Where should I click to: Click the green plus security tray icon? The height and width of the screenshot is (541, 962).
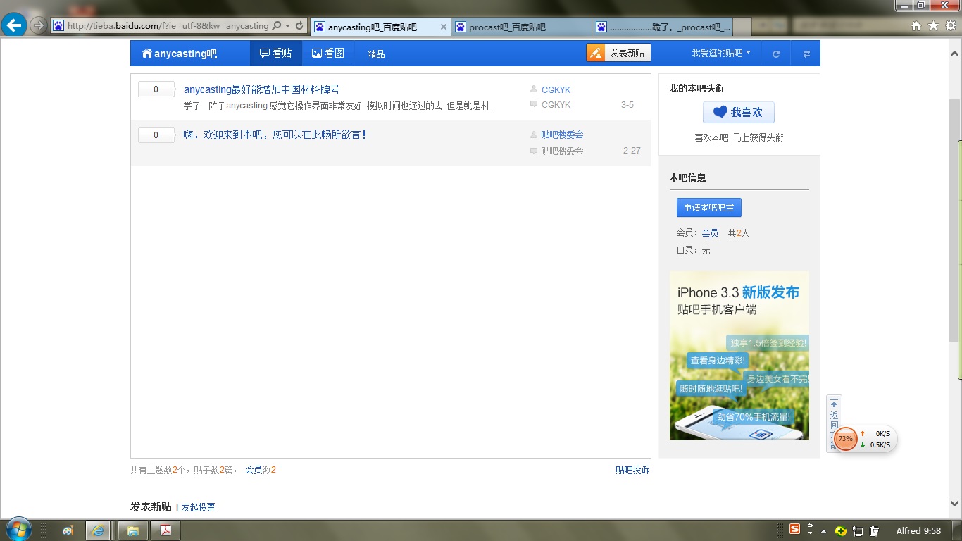[841, 530]
